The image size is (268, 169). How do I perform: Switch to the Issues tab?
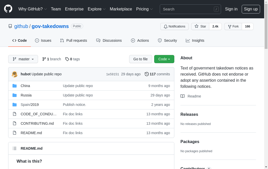[x=43, y=40]
